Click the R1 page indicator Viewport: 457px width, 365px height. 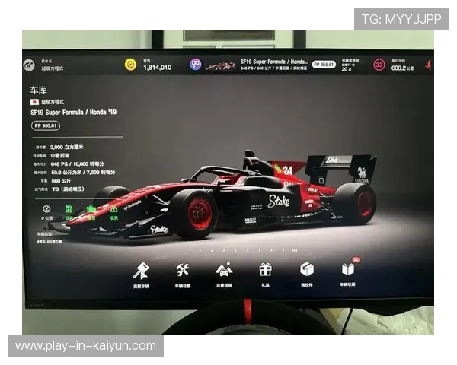(295, 250)
